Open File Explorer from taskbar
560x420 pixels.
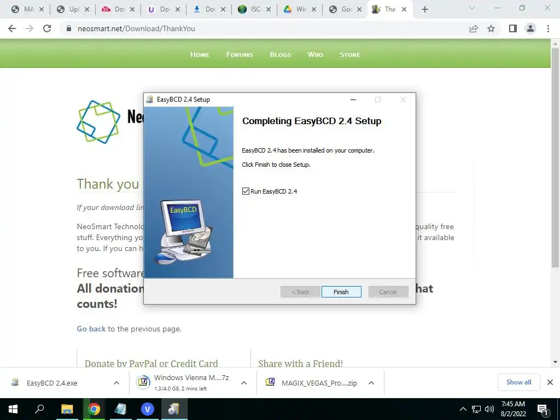[x=67, y=409]
